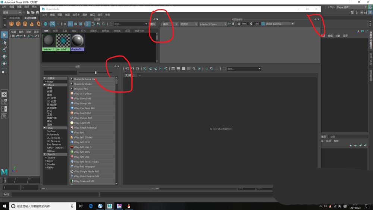Sort browser swatches by name icon
The width and height of the screenshot is (373, 210).
coord(88,24)
